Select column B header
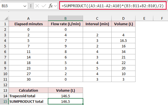The height and width of the screenshot is (105, 168). [66, 18]
